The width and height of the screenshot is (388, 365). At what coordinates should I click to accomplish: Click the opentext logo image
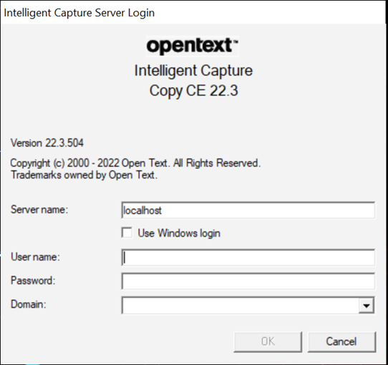coord(193,46)
